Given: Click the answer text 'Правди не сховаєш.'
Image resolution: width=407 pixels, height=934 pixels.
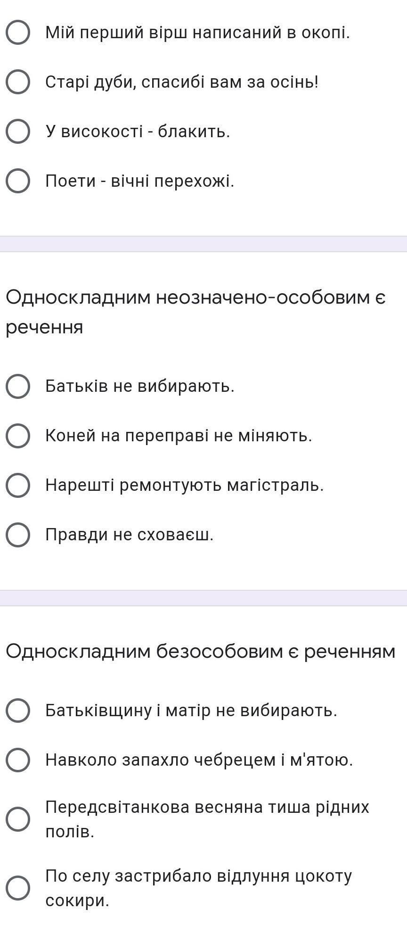Looking at the screenshot, I should [130, 535].
